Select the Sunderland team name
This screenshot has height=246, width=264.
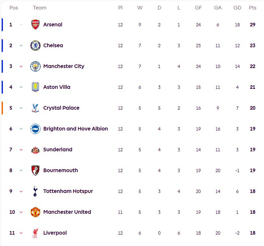click(58, 150)
